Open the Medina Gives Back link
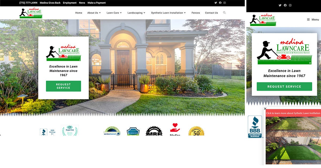 (50, 3)
